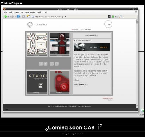Expand the URL history dropdown arrow
Image resolution: width=145 pixels, height=137 pixels.
tap(109, 17)
